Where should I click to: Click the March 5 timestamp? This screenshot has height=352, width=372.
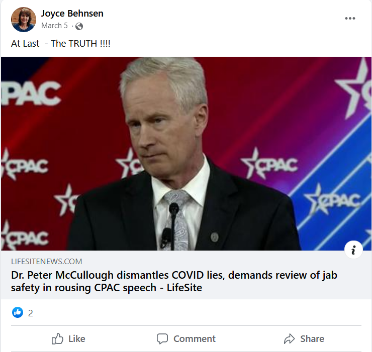coord(54,26)
